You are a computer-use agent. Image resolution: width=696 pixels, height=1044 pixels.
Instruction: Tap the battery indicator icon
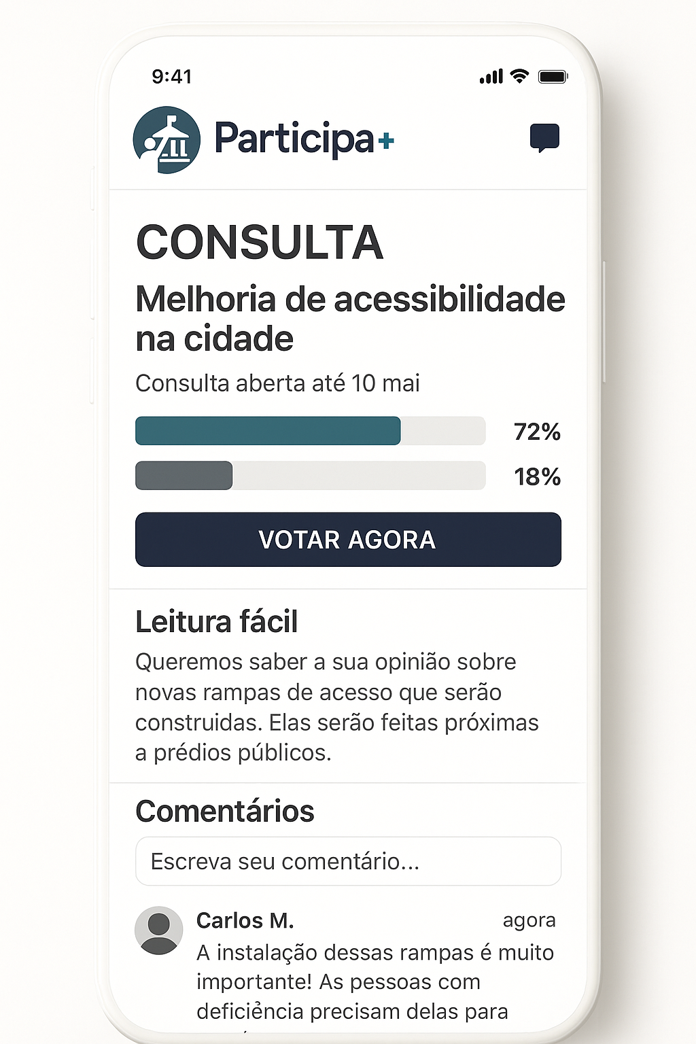point(553,77)
